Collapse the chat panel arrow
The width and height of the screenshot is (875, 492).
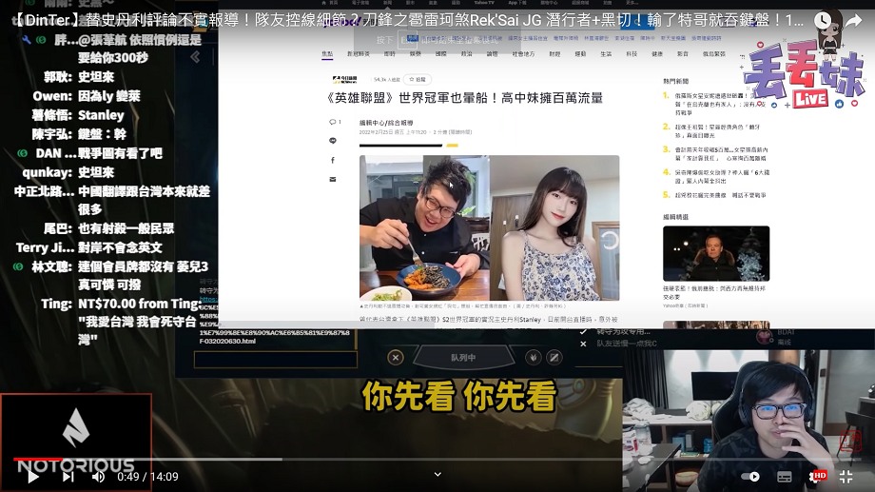point(195,57)
